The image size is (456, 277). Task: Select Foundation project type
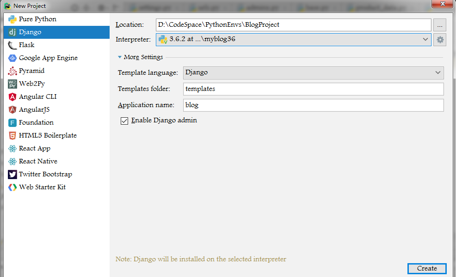[57, 122]
